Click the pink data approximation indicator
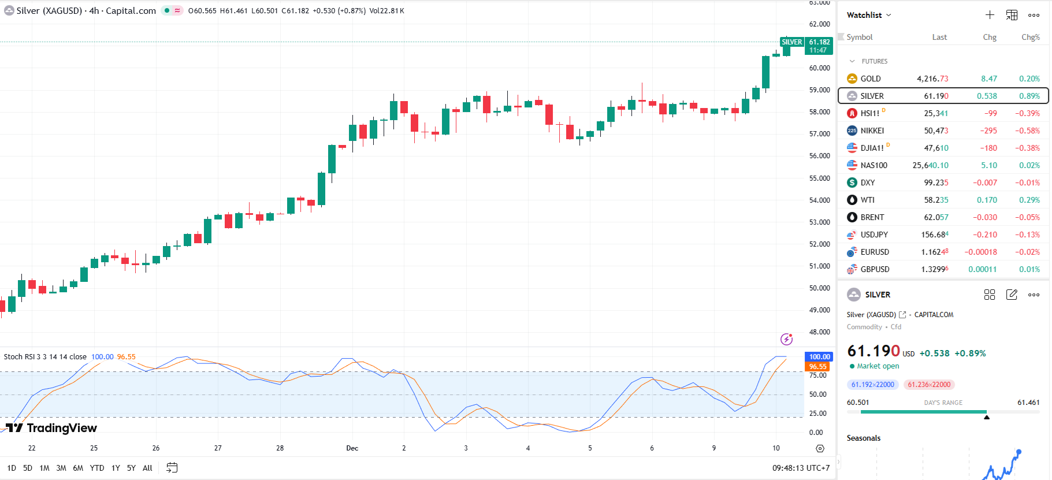The width and height of the screenshot is (1052, 480). click(x=177, y=10)
